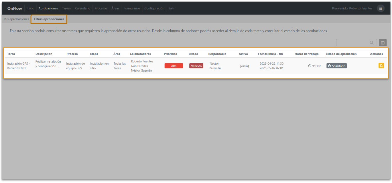The image size is (392, 183).
Task: Open the apps grid icon beside user name
Action: (x=381, y=9)
